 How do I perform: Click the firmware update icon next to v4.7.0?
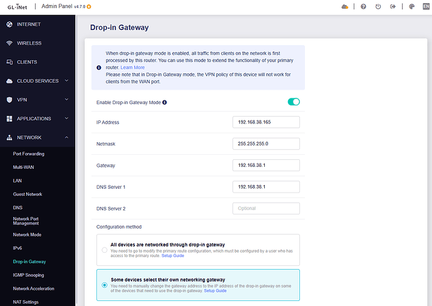88,7
